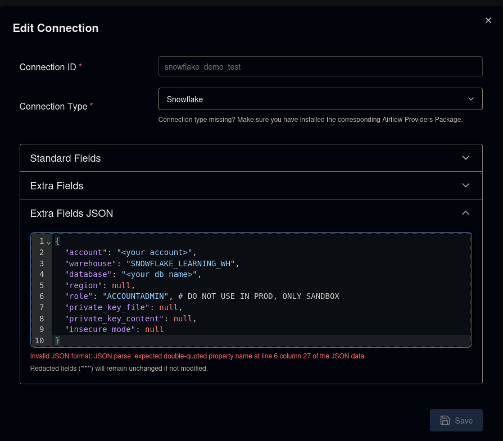
Task: Expand the Standard Fields section
Action: coord(251,158)
